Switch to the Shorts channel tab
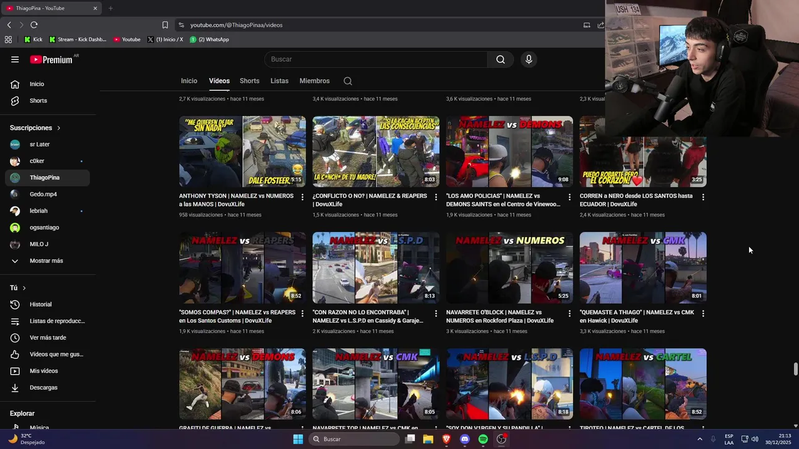Screen dimensions: 799x449 (x=250, y=81)
